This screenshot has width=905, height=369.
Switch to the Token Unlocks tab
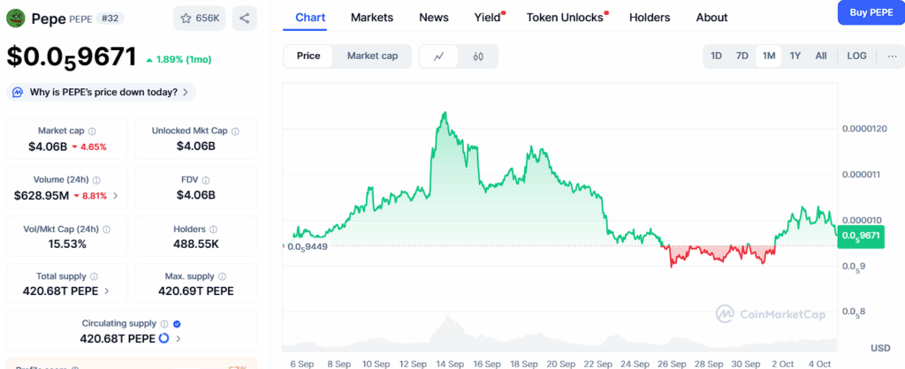(564, 18)
